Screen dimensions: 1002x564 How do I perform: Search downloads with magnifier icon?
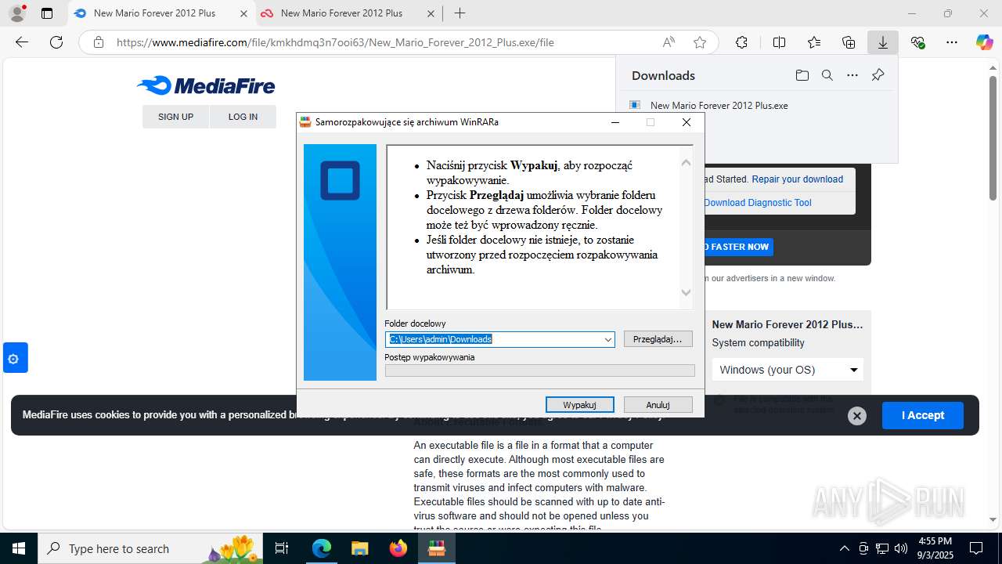827,75
